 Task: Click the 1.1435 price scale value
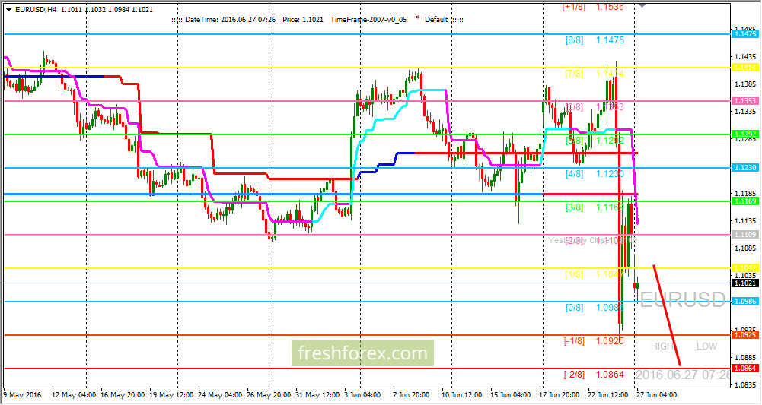pyautogui.click(x=745, y=57)
